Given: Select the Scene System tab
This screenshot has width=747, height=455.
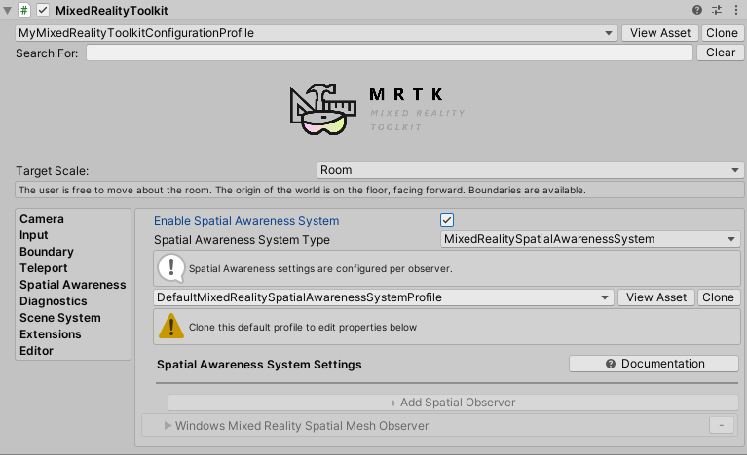Looking at the screenshot, I should click(60, 318).
